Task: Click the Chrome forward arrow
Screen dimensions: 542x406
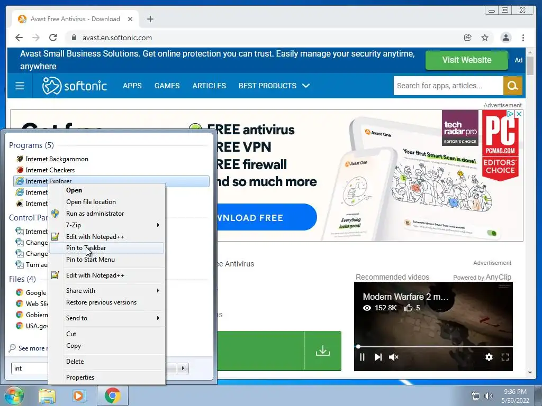Action: tap(35, 38)
